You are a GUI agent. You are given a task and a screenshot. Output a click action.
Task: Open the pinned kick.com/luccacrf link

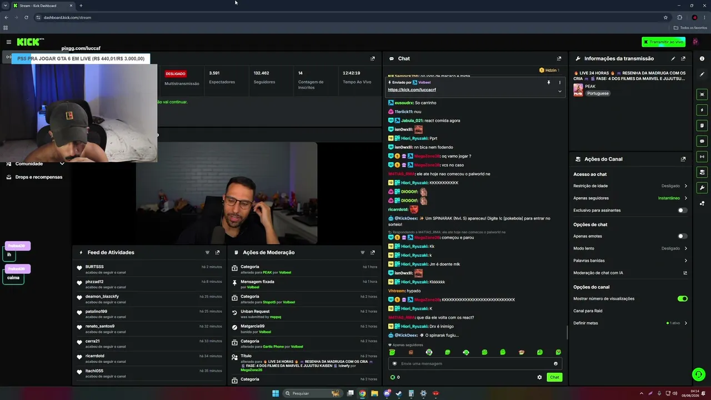point(412,90)
